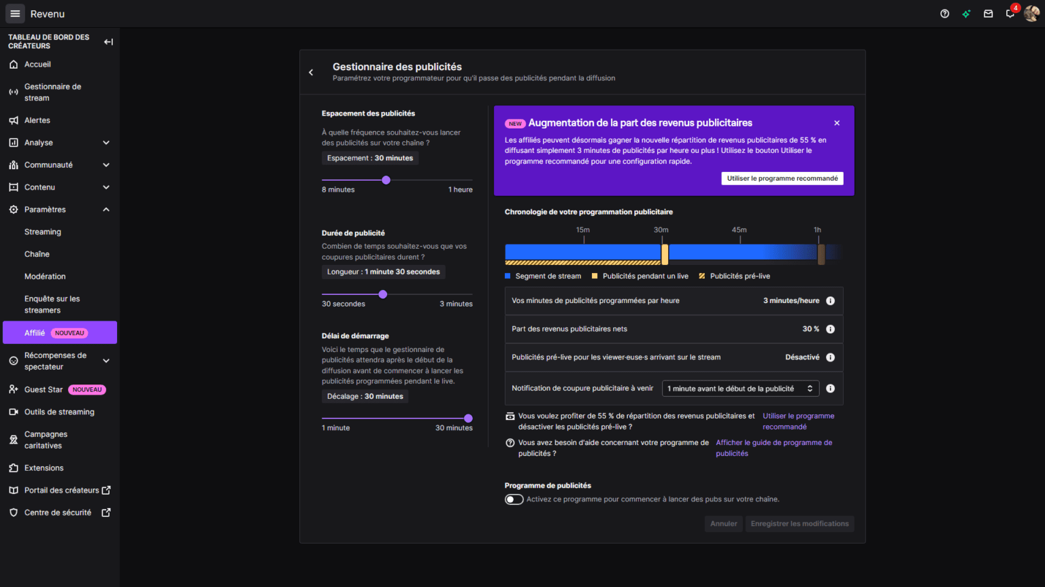Click the Durée de publicité slider handle
Screen dimensions: 1045x587
(x=383, y=294)
